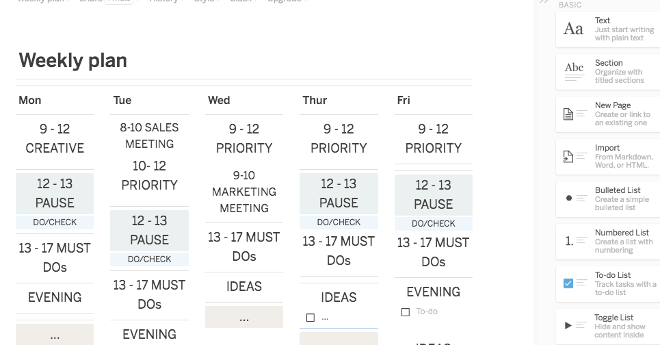660x345 pixels.
Task: Click DO/CHECK label under Tuesday's PAUSE
Action: 149,259
